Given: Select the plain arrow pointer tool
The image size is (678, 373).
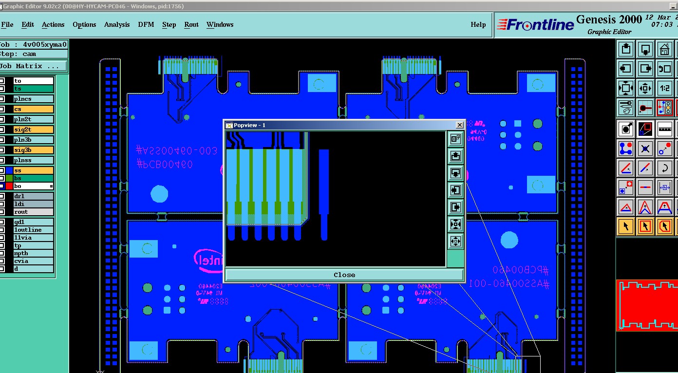Looking at the screenshot, I should (x=626, y=226).
